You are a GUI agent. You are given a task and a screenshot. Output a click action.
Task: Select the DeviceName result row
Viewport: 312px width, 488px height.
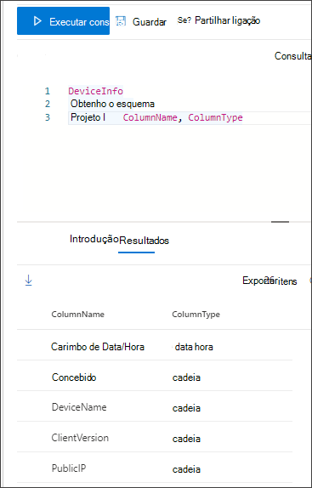(x=155, y=407)
